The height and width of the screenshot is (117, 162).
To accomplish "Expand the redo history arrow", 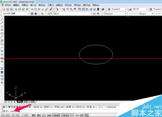I will [60, 9].
